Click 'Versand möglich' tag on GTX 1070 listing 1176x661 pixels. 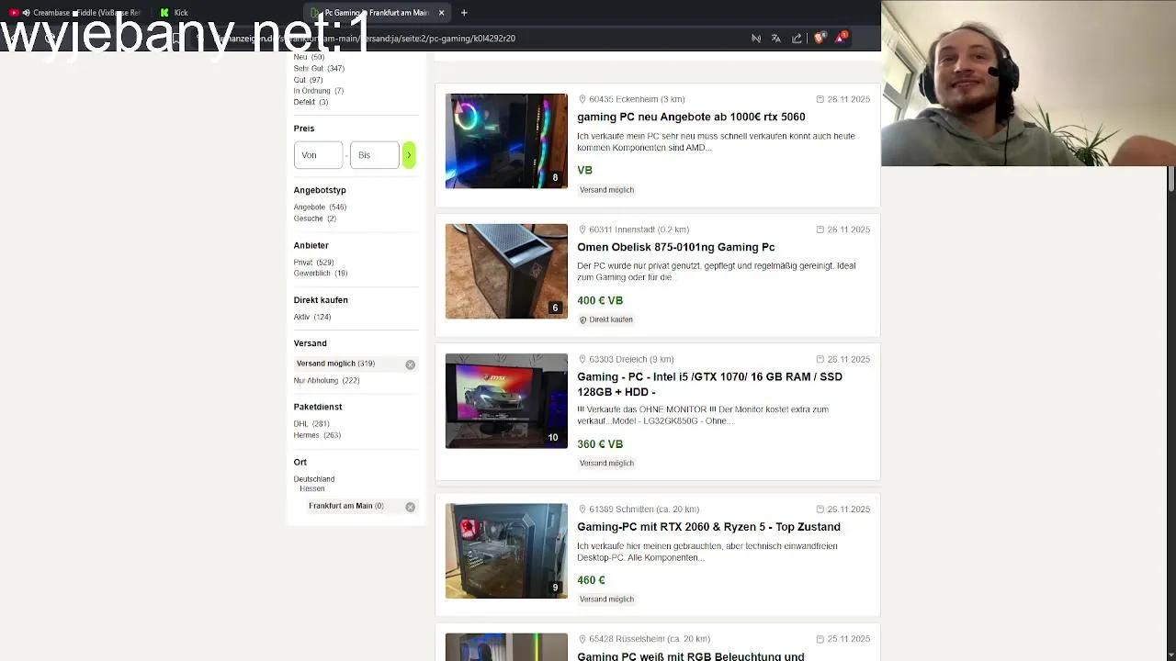click(x=606, y=464)
